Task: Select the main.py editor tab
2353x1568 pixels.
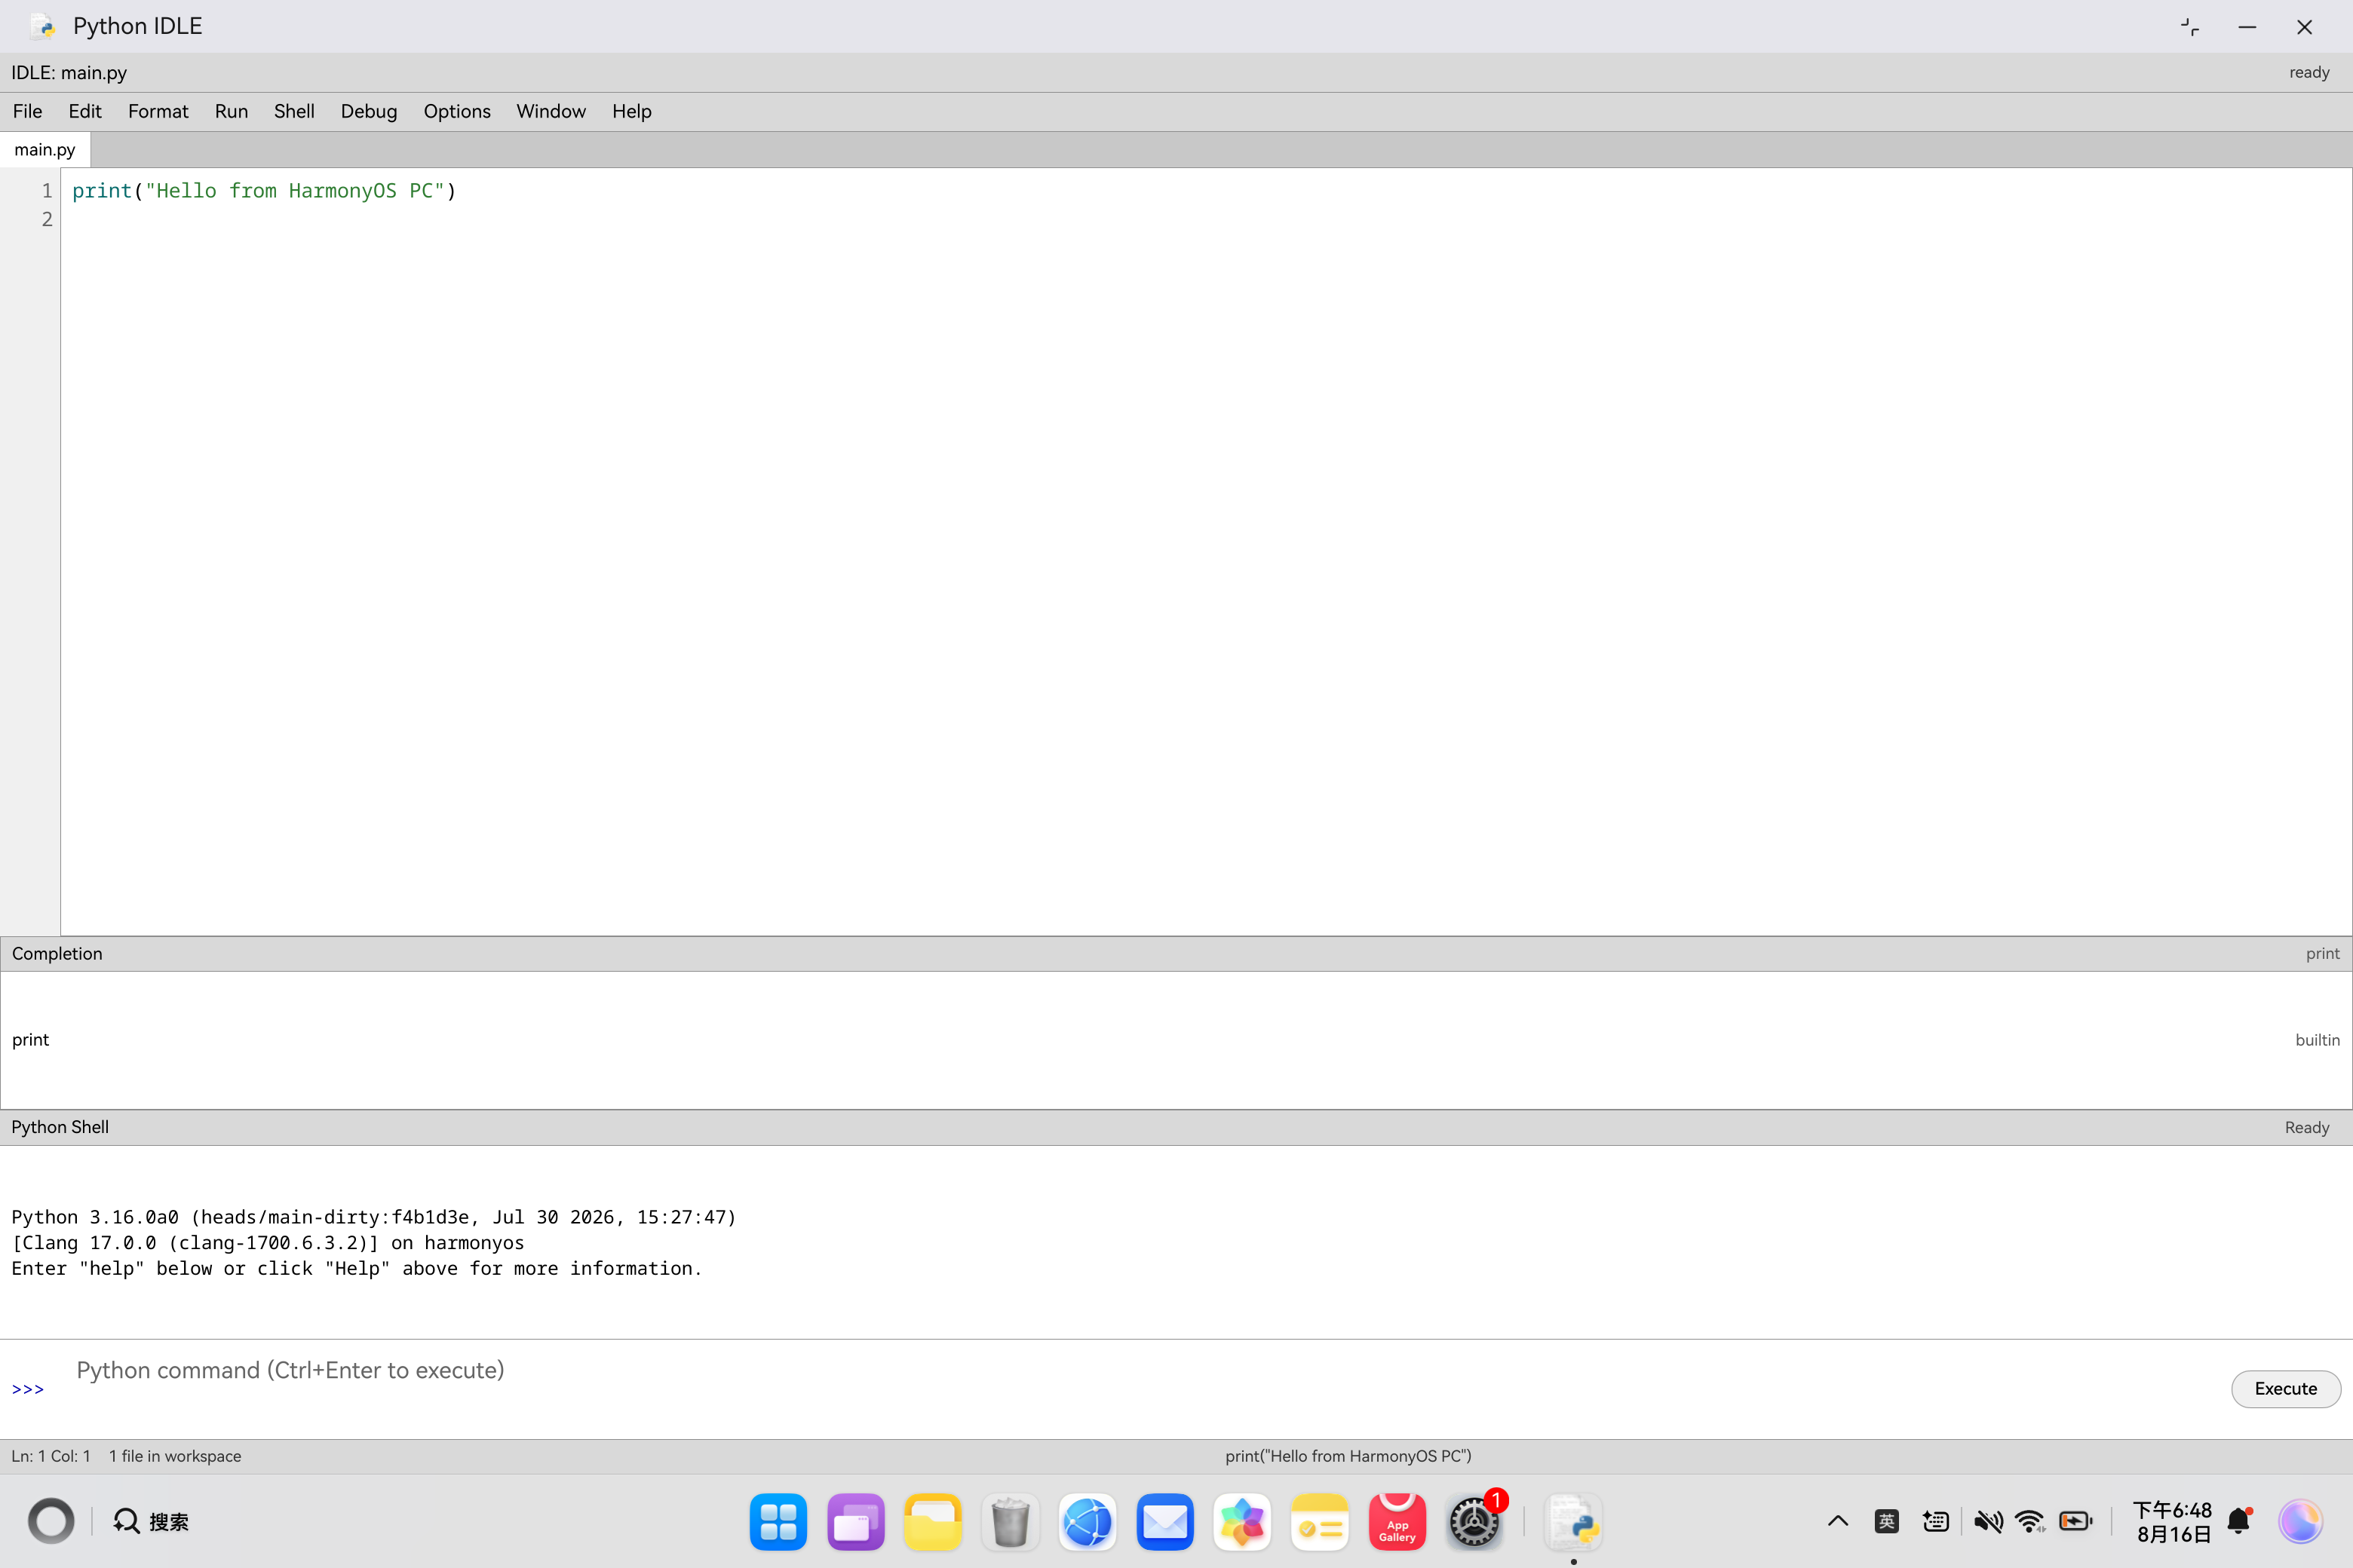Action: 45,150
